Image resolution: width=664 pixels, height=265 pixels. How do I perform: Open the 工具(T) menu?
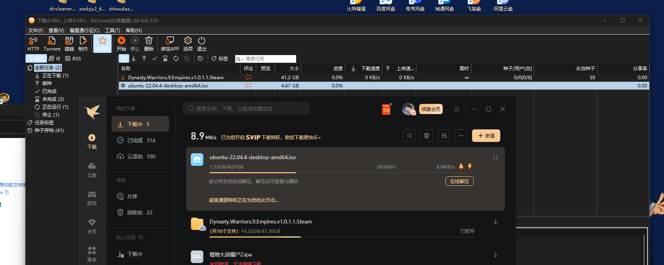112,30
